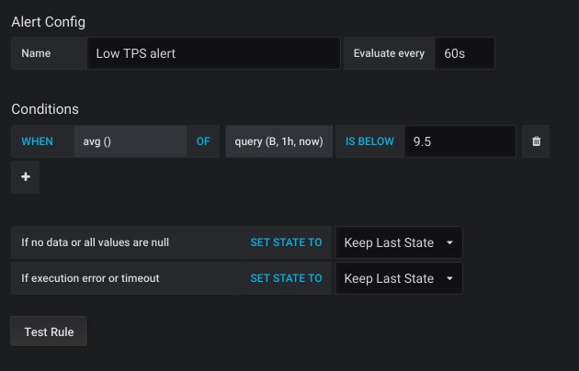
Task: Click the caret arrow on the error state selector
Action: (449, 278)
